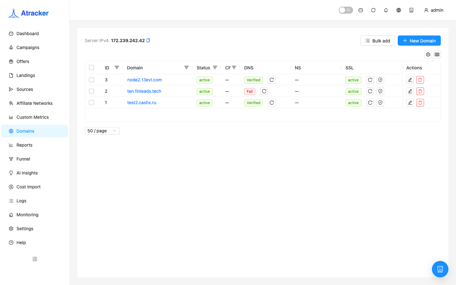
Task: Recheck DNS for ten.finleads.tech
Action: click(x=264, y=91)
